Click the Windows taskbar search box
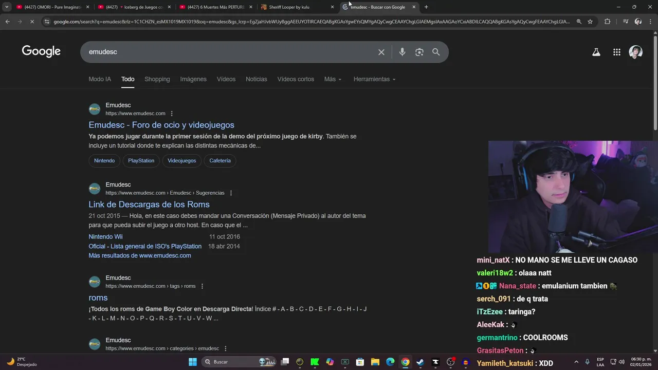 point(239,362)
